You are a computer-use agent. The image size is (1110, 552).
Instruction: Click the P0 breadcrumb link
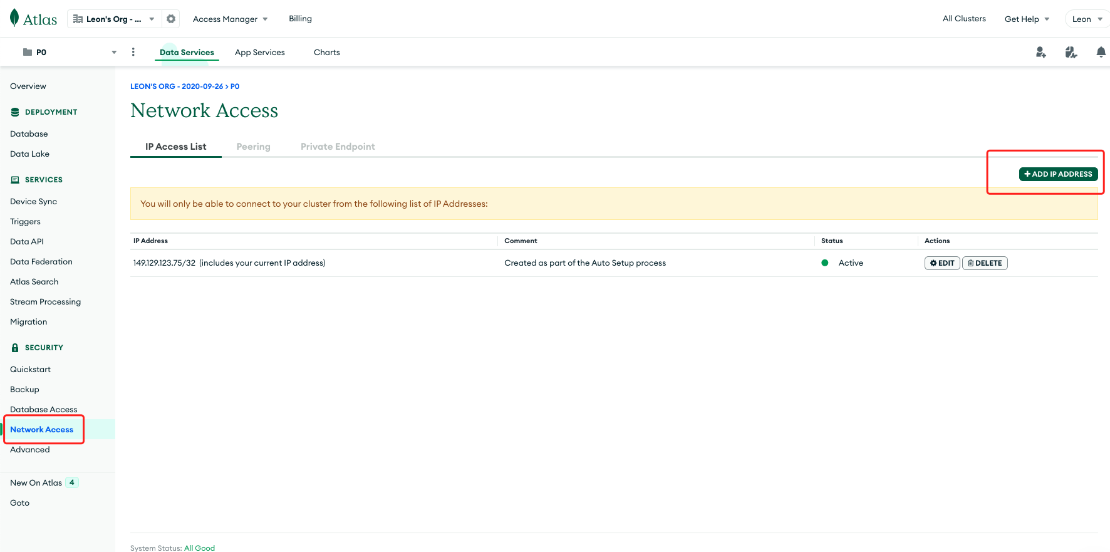point(235,86)
